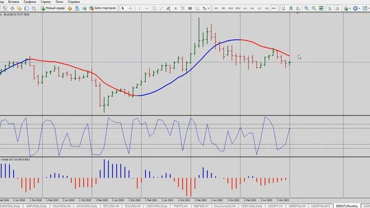Switch to XAGUSDb,Daily chart tab
Screen dimensions: 370x208
(x=87, y=206)
